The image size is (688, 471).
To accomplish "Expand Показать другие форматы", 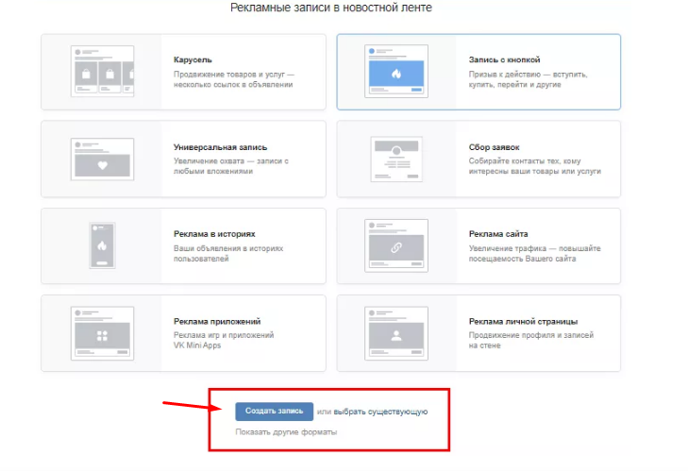I will coord(286,431).
